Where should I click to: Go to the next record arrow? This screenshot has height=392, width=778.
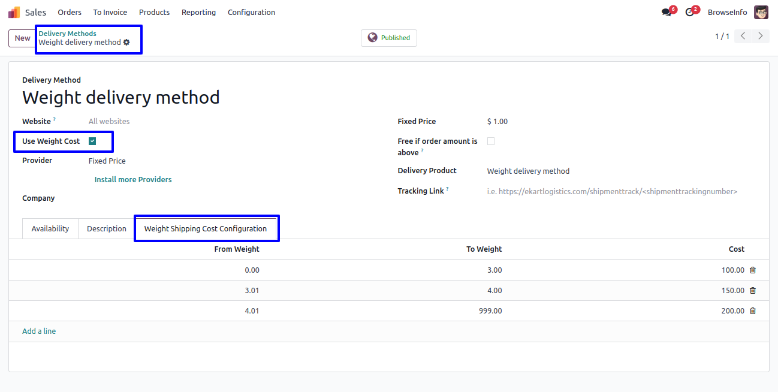[x=761, y=36]
